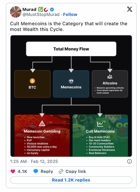
Task: Select the Copy link text
Action: pyautogui.click(x=76, y=172)
